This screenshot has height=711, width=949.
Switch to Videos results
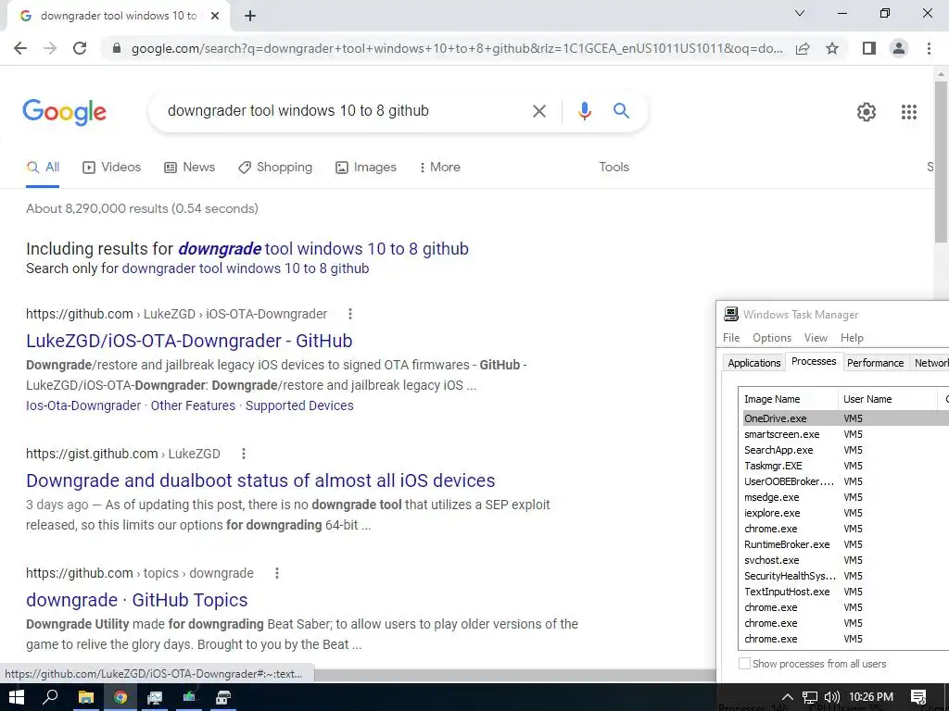(111, 168)
